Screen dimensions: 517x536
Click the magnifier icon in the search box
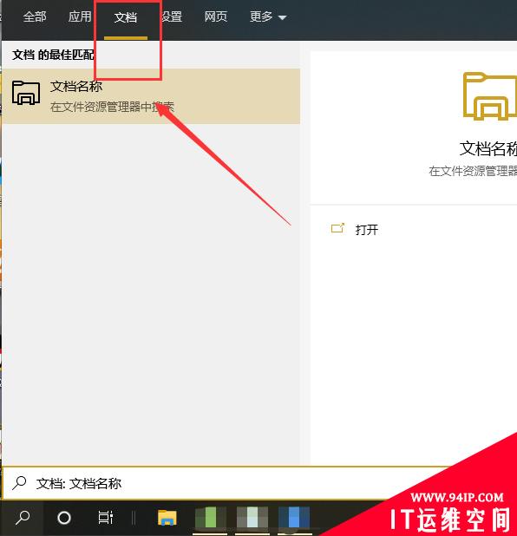pyautogui.click(x=19, y=483)
